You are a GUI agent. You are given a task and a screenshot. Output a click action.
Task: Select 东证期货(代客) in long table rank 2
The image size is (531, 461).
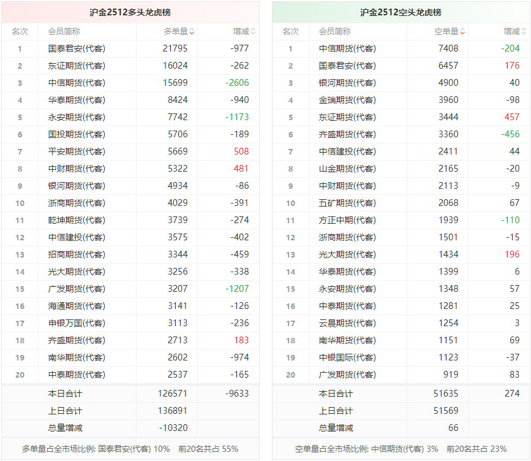pyautogui.click(x=77, y=66)
